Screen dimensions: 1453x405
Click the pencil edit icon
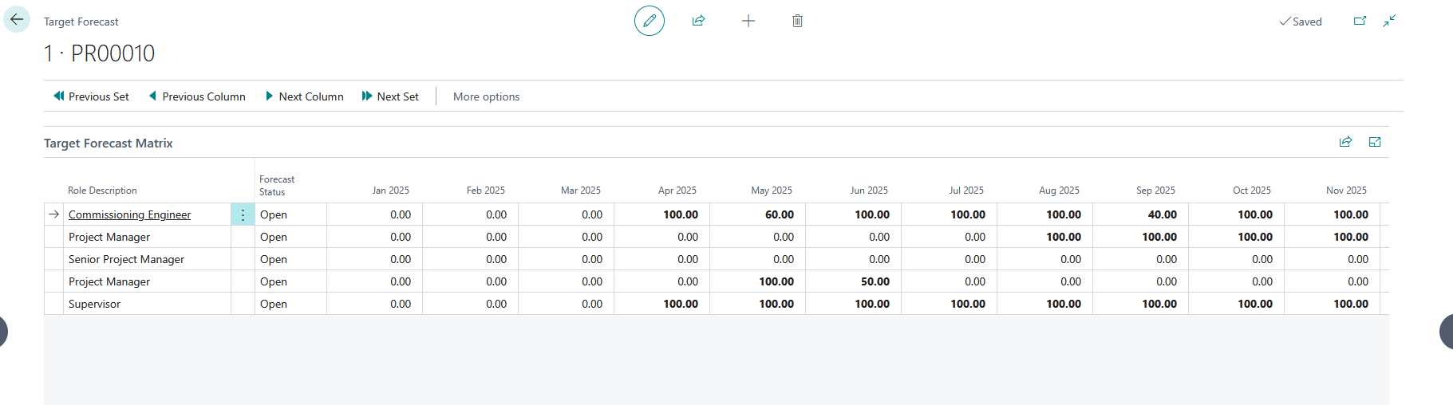[x=649, y=21]
